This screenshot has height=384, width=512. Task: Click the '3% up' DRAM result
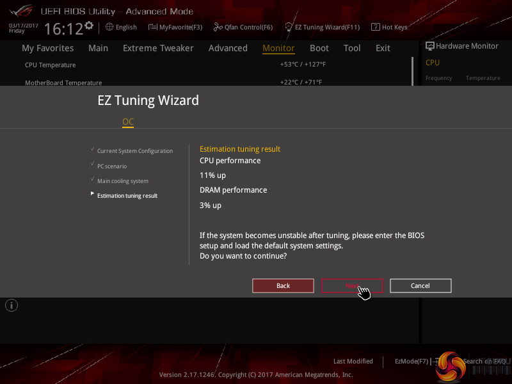point(211,205)
